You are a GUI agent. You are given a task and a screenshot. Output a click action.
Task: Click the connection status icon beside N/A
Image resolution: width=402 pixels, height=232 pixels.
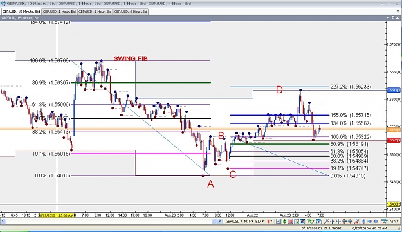coord(384,221)
